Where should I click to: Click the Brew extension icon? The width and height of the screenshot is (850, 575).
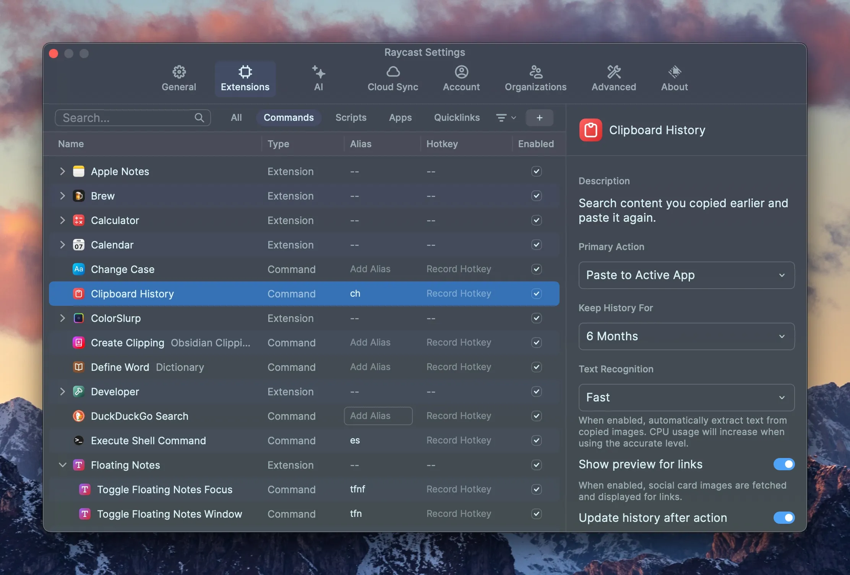78,196
